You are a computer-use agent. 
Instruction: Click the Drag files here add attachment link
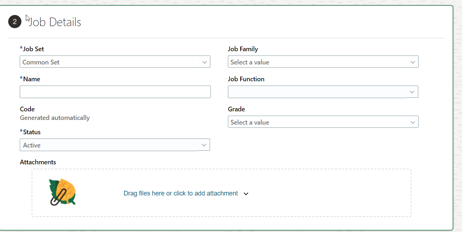pos(181,193)
